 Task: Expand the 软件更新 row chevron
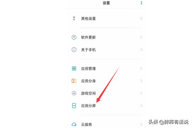click(141, 37)
